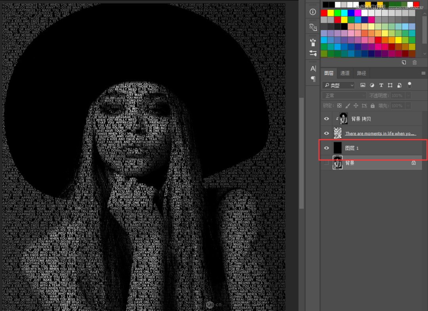Open the Info panel icon

312,12
